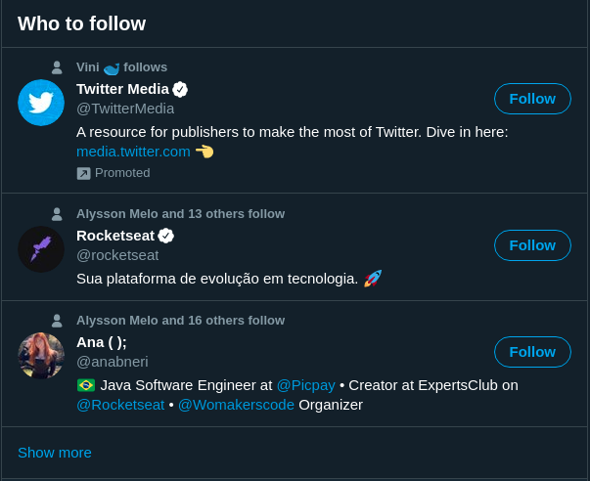Expand the list with Show more
Viewport: 590px width, 481px height.
[55, 452]
